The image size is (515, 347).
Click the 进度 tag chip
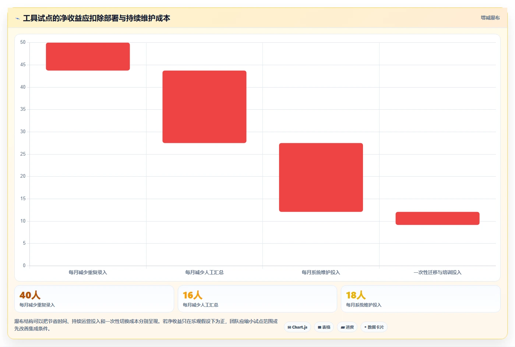coord(347,327)
